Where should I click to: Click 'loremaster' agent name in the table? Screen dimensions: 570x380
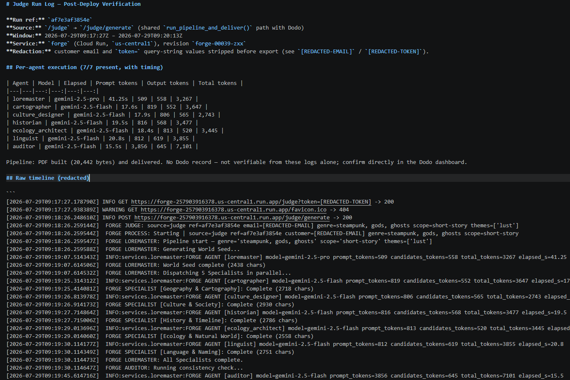coord(29,99)
